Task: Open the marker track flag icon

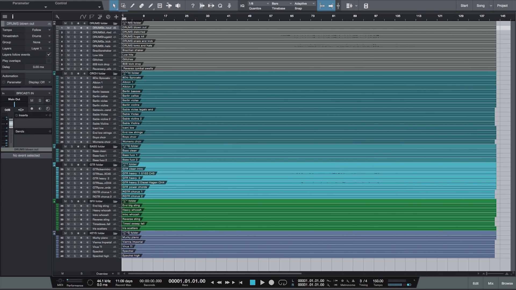Action: point(92,17)
